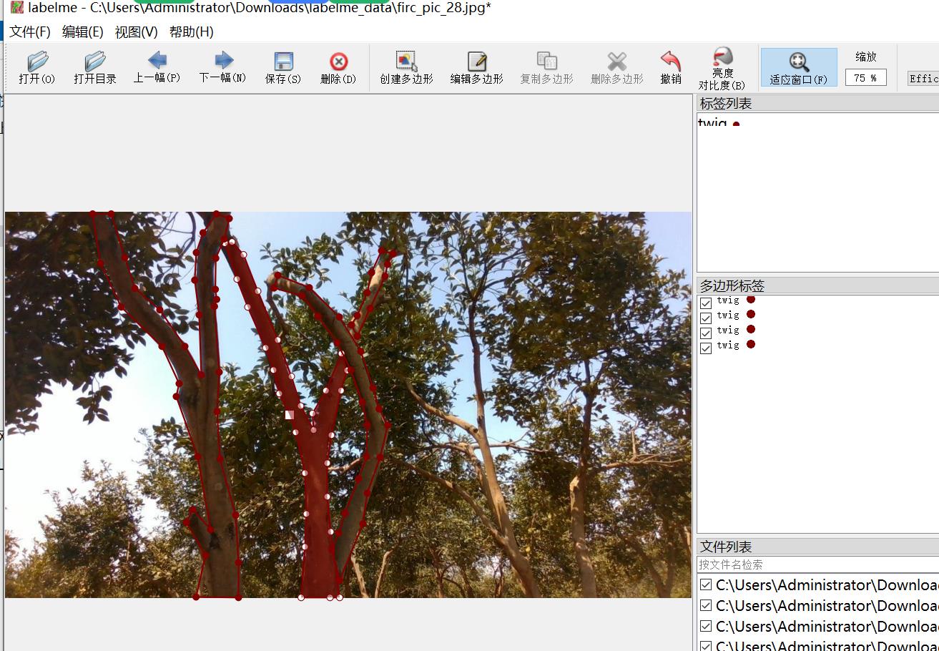Uncheck the second twig checkbox under 多边形标签
This screenshot has width=939, height=651.
click(x=706, y=318)
